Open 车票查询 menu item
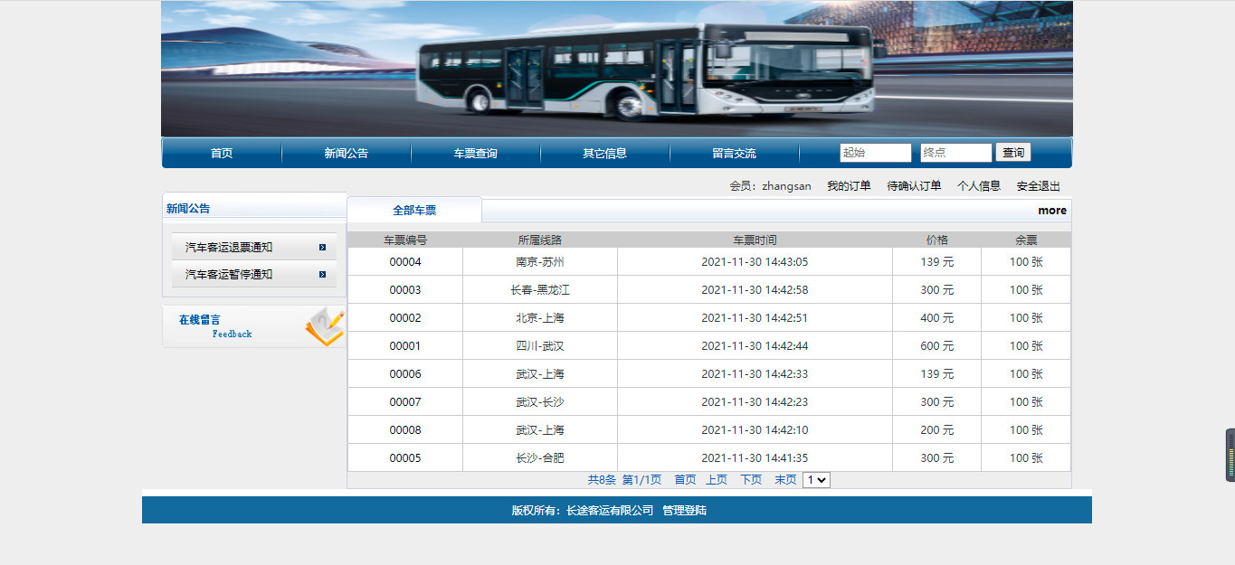The width and height of the screenshot is (1235, 565). (476, 153)
